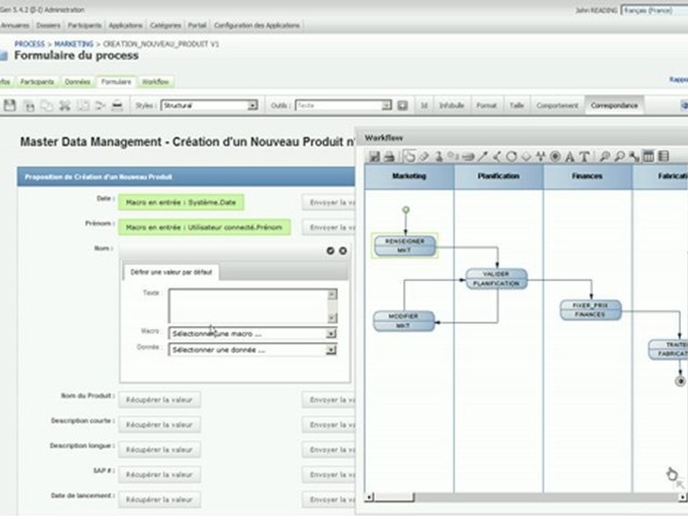
Task: Toggle the swimlane rows layout icon
Action: (664, 156)
